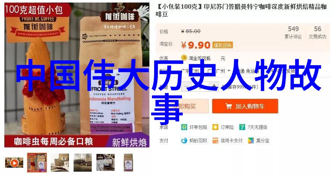Decrease quantity with the minus button
The height and width of the screenshot is (176, 334).
[x=186, y=87]
